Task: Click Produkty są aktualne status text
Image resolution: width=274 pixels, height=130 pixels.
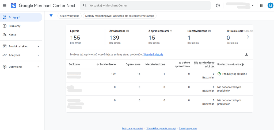Action: [234, 74]
